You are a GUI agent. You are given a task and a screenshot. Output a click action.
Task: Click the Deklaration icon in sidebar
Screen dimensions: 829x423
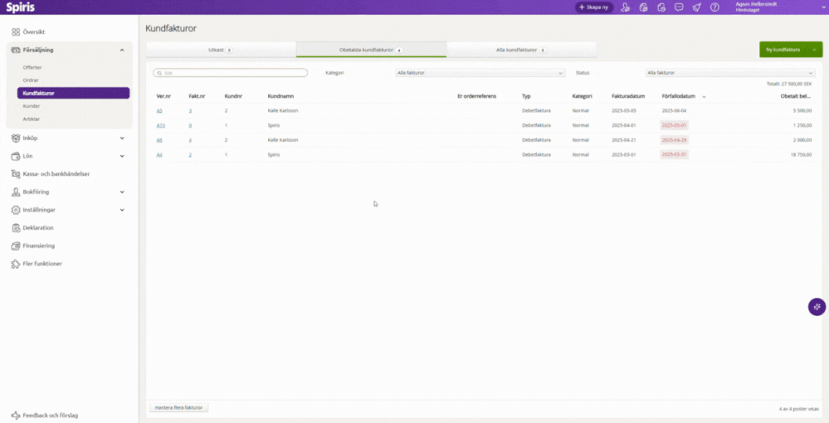(x=16, y=227)
